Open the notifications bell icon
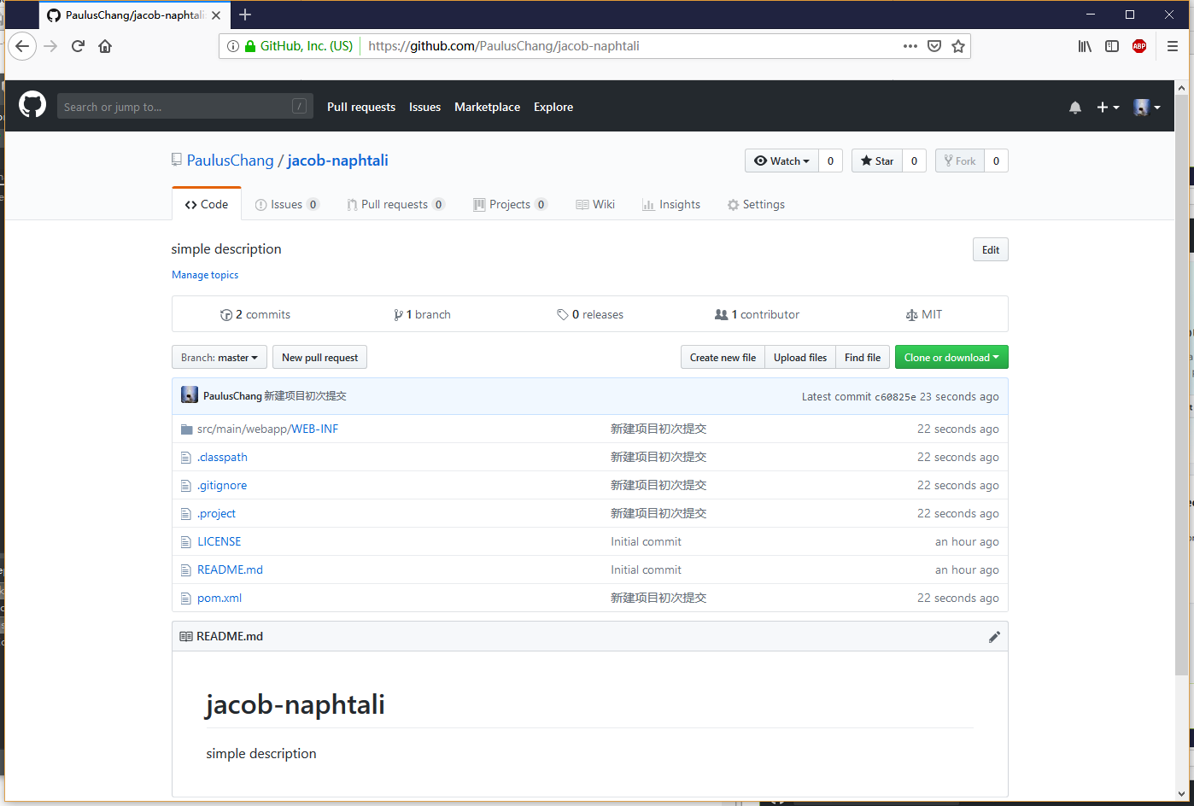The height and width of the screenshot is (806, 1194). (x=1075, y=107)
